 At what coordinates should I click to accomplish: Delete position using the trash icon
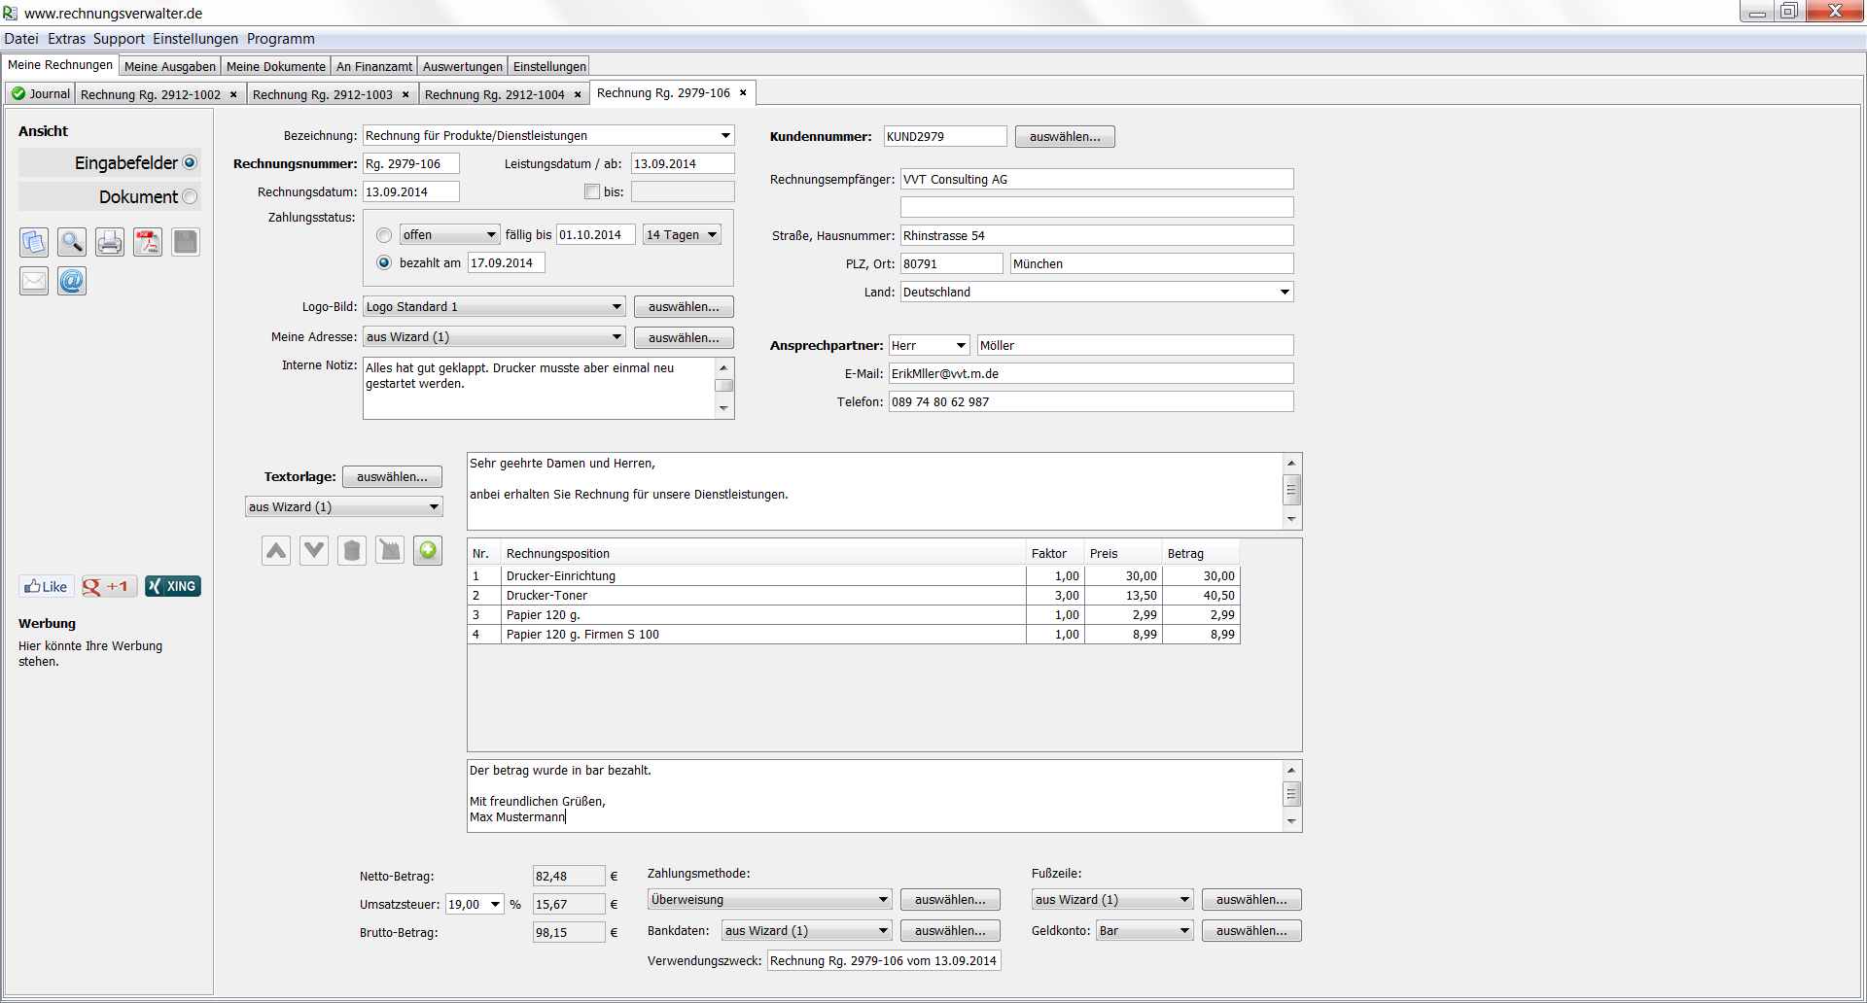tap(352, 551)
